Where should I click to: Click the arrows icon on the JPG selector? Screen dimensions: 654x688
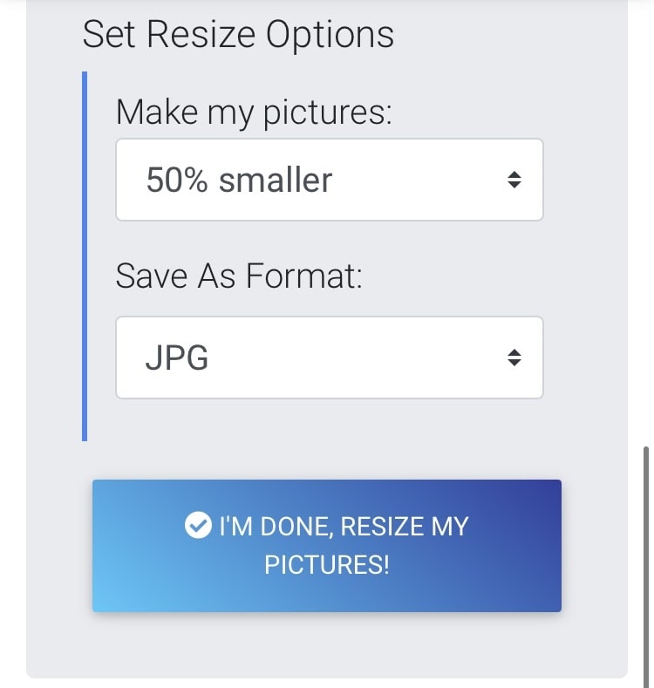514,358
